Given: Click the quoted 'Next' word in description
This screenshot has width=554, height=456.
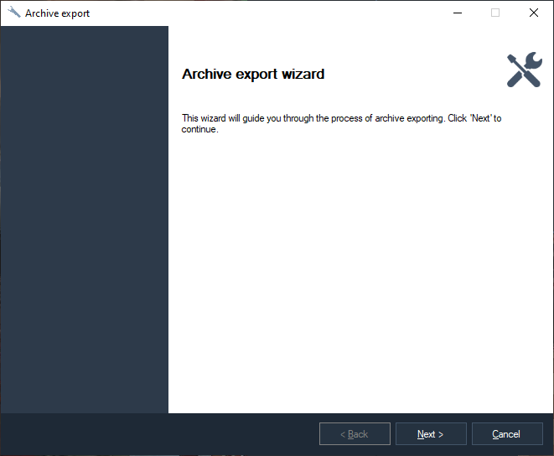Looking at the screenshot, I should [480, 118].
